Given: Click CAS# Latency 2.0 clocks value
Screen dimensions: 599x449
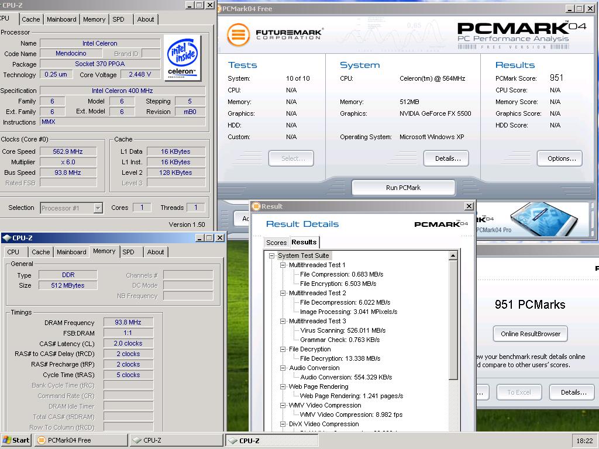Looking at the screenshot, I should click(128, 343).
